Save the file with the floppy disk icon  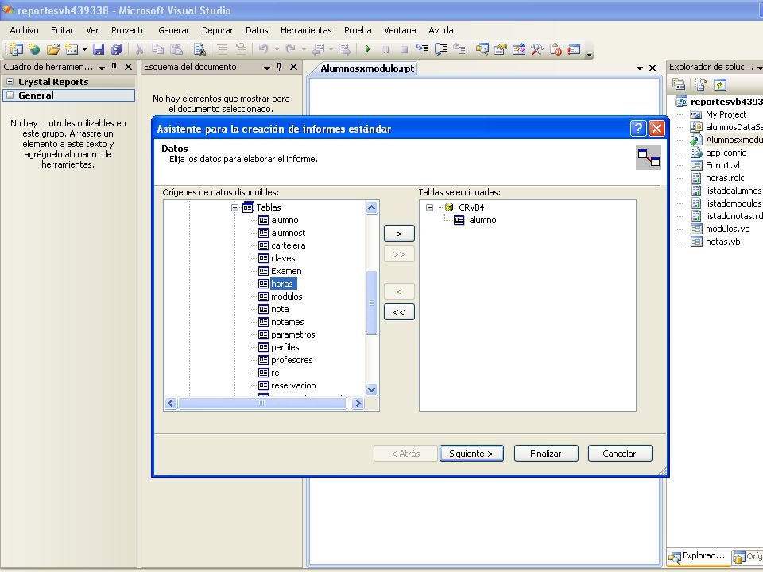pyautogui.click(x=99, y=49)
